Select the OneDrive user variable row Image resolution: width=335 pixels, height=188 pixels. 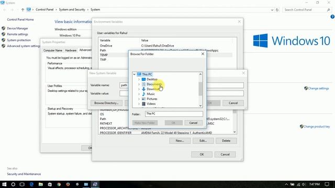click(165, 45)
